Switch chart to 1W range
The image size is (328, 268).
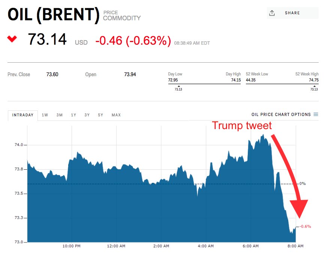pyautogui.click(x=45, y=115)
